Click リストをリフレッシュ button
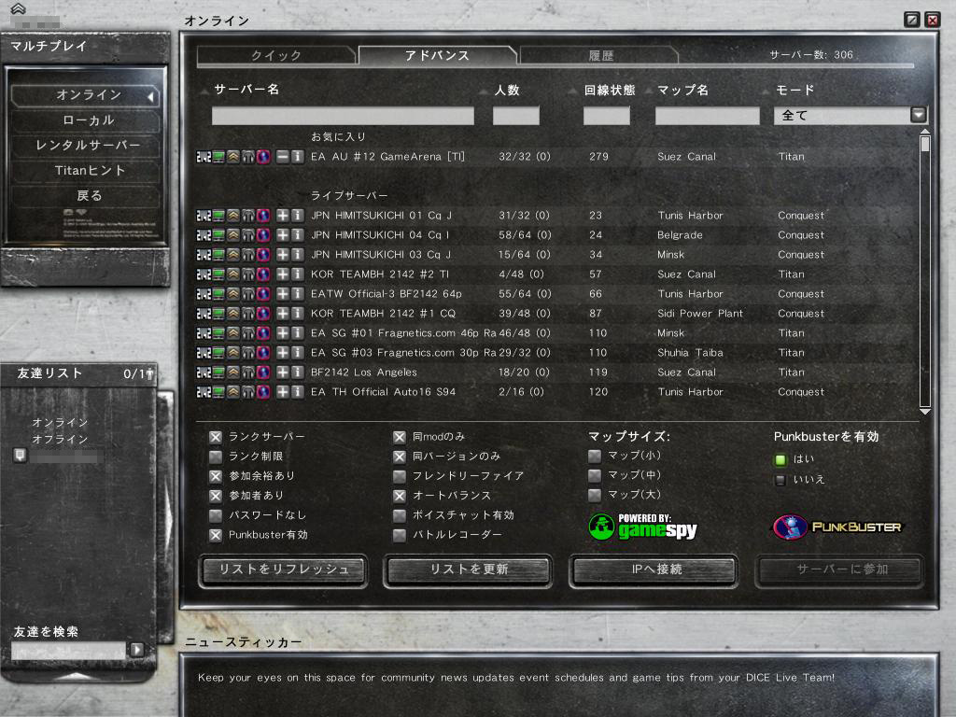 (284, 569)
